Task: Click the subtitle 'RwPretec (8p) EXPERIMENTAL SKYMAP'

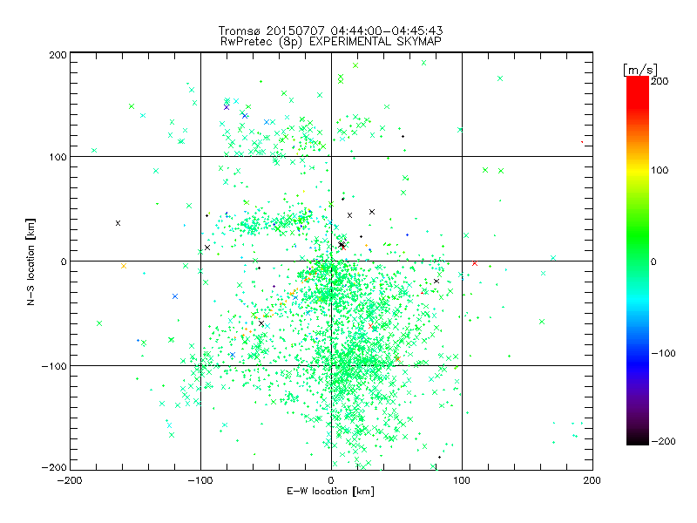Action: [x=331, y=42]
